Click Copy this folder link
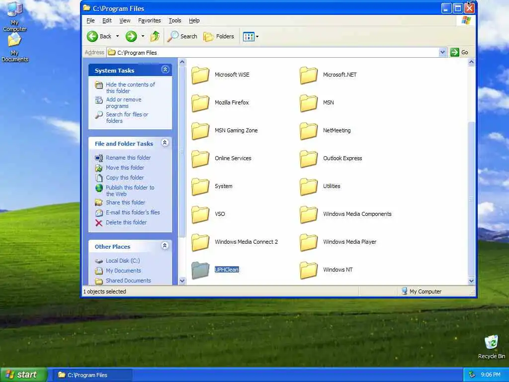This screenshot has width=509, height=382. pyautogui.click(x=125, y=178)
